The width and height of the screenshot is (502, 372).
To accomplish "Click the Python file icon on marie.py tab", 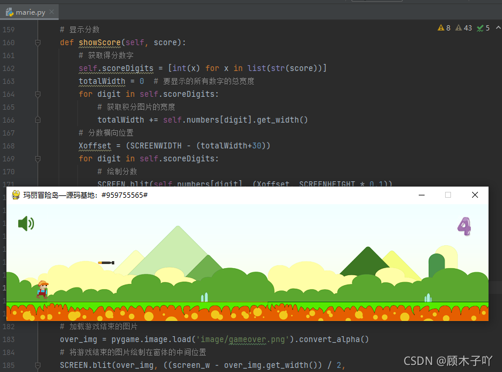I will [x=9, y=12].
